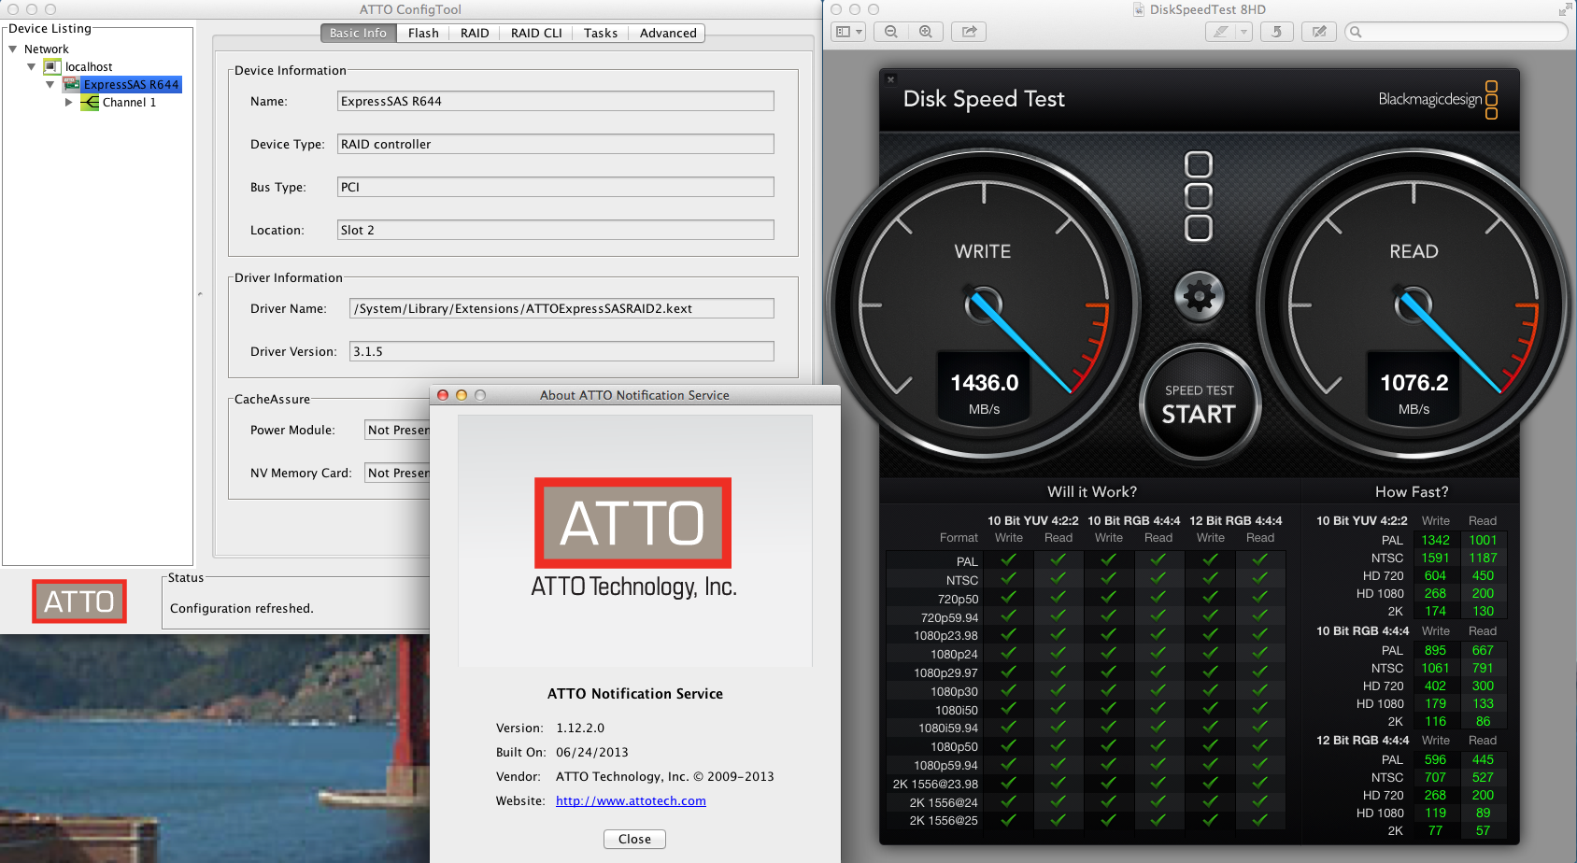This screenshot has width=1577, height=863.
Task: Open Disk Speed Test settings gear
Action: (x=1200, y=297)
